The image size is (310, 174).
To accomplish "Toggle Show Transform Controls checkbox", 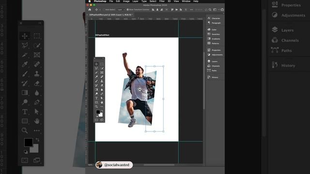I will click(128, 10).
